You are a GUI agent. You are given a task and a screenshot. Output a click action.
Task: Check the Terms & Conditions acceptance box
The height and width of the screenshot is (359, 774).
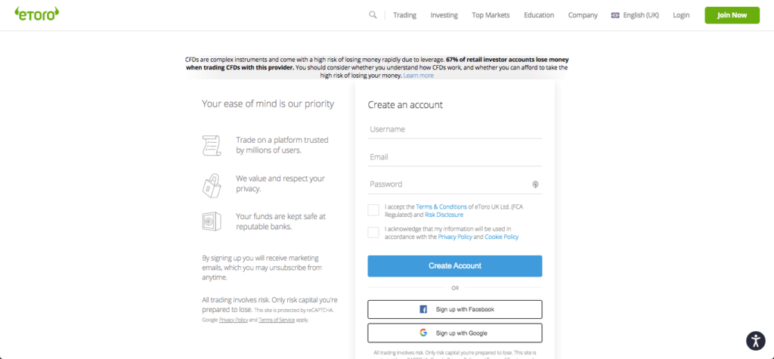(373, 210)
